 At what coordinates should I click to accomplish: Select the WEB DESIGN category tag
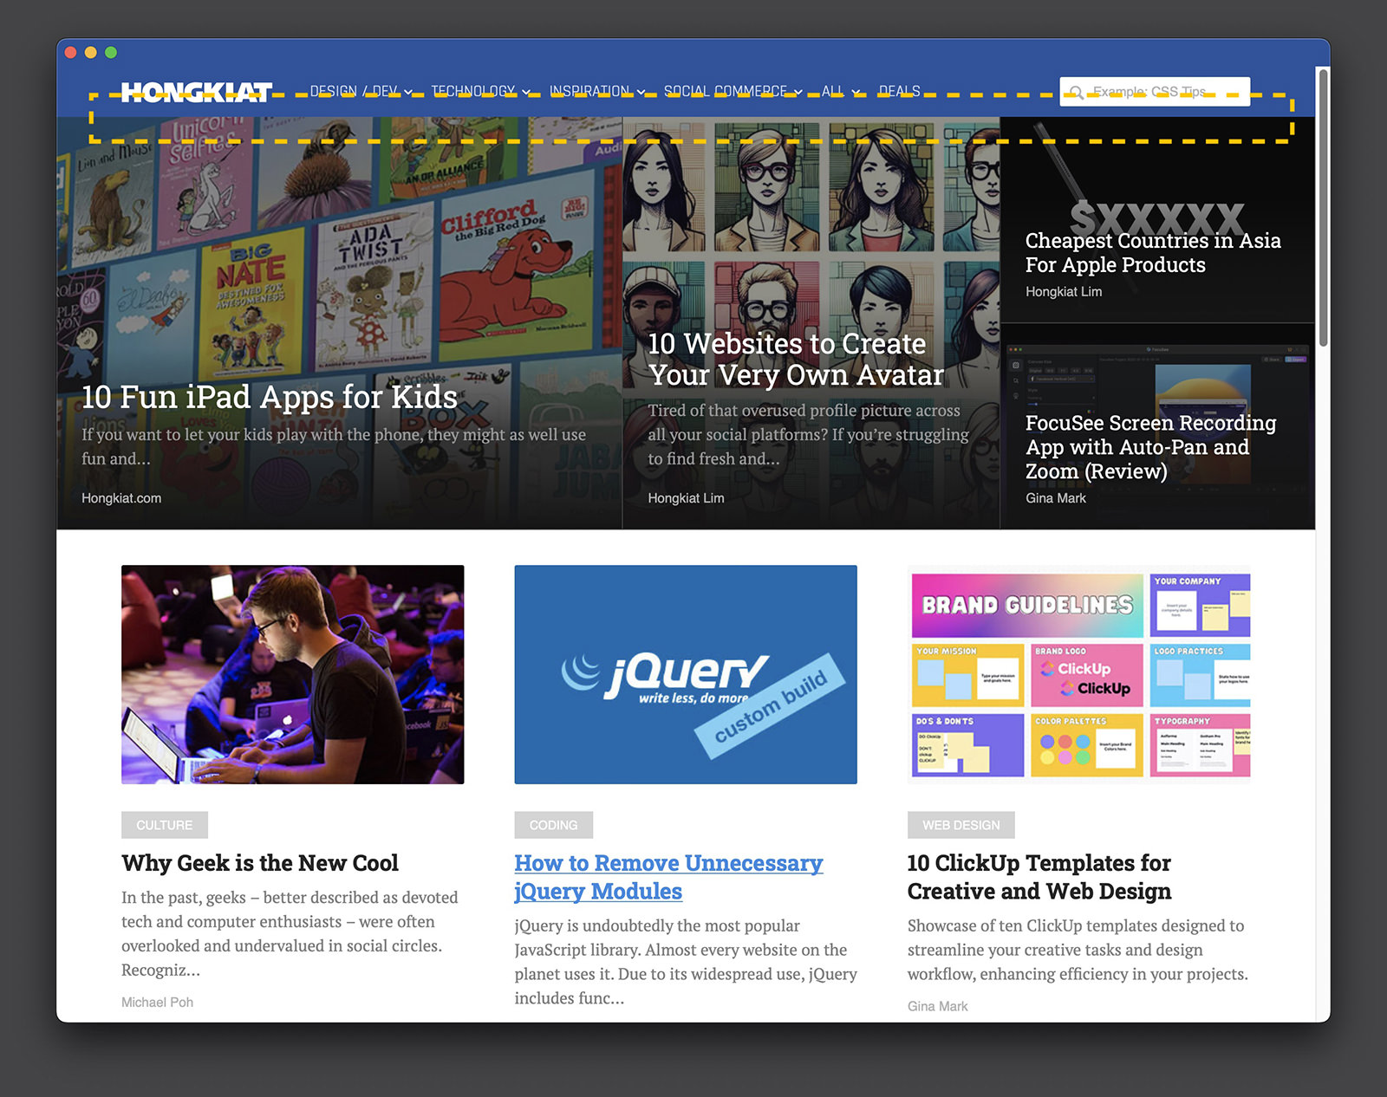pos(960,825)
